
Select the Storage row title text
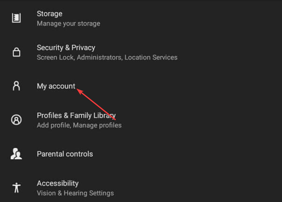[x=49, y=14]
